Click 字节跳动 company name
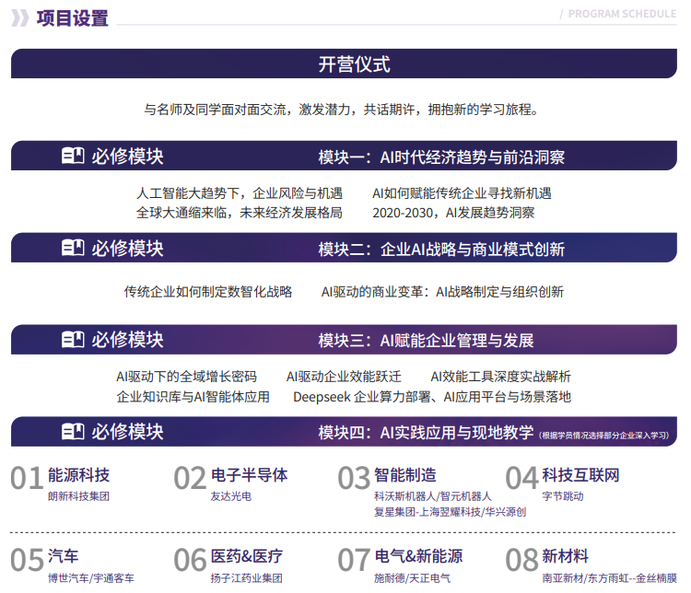691x593 pixels. [x=563, y=496]
